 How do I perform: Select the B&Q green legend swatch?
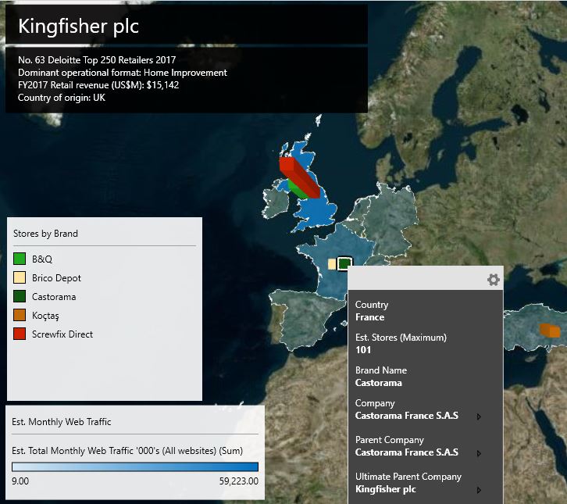coord(20,259)
